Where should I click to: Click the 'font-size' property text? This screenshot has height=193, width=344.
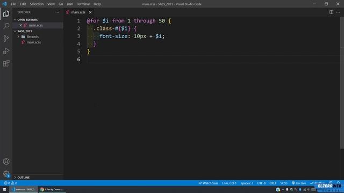coord(113,36)
